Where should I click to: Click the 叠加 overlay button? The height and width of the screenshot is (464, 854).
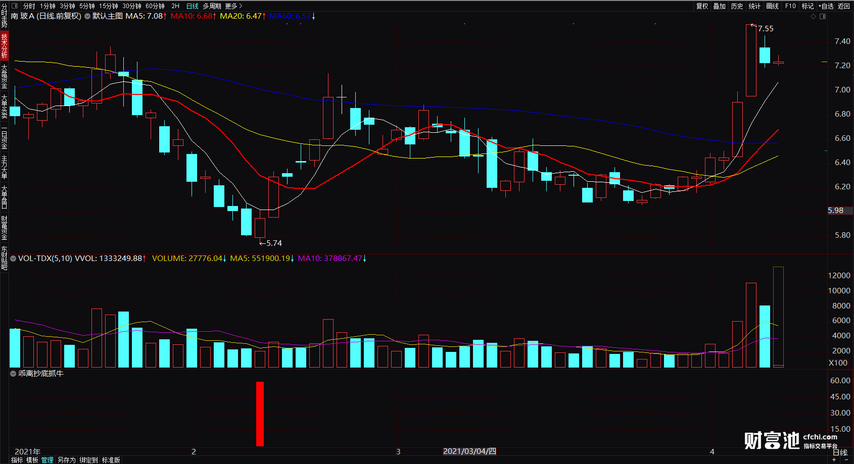tap(720, 6)
